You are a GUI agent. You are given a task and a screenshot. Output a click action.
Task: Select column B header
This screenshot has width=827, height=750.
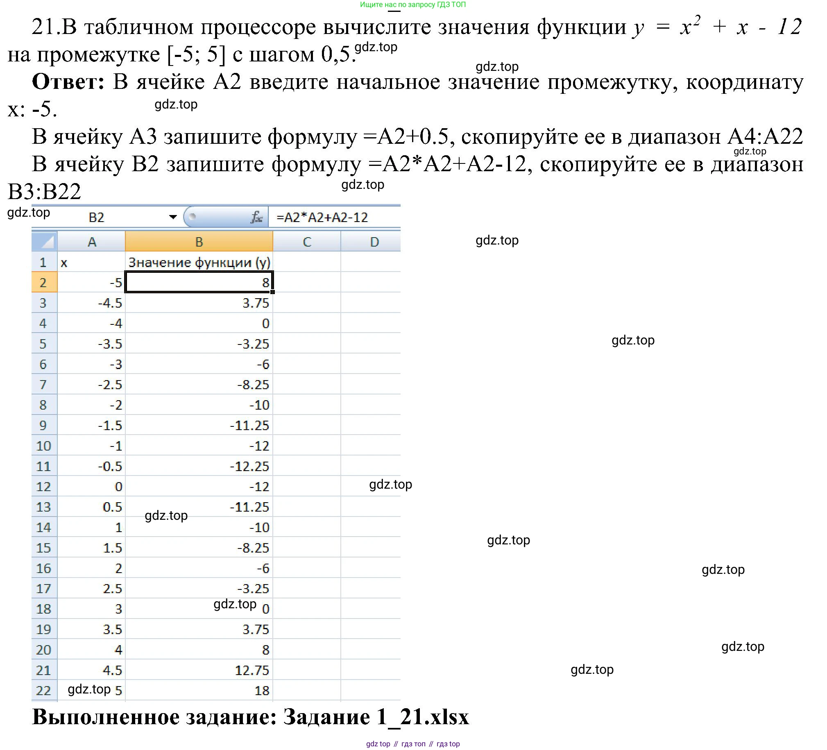pyautogui.click(x=199, y=242)
